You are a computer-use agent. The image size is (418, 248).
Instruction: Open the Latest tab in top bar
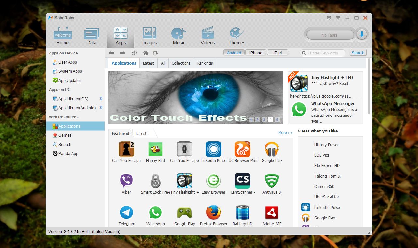(149, 63)
